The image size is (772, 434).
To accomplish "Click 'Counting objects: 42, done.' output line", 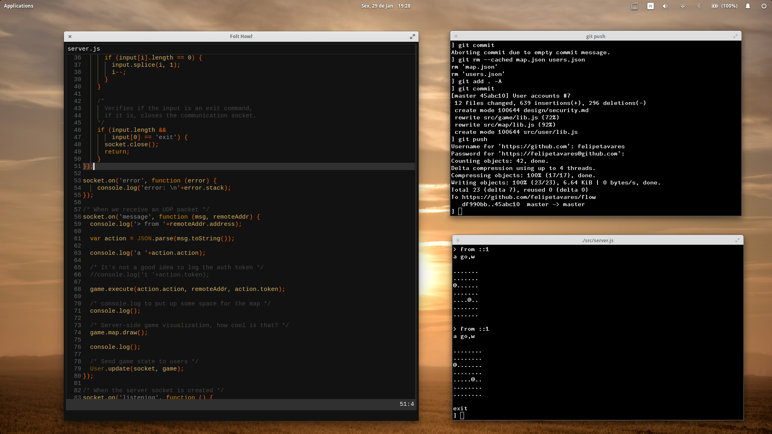I will click(500, 161).
